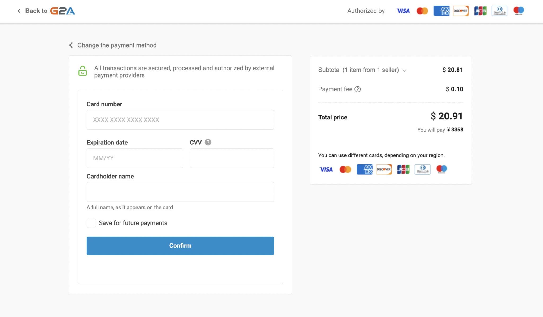The image size is (543, 317).
Task: Select the Cardholder name text field
Action: click(180, 192)
